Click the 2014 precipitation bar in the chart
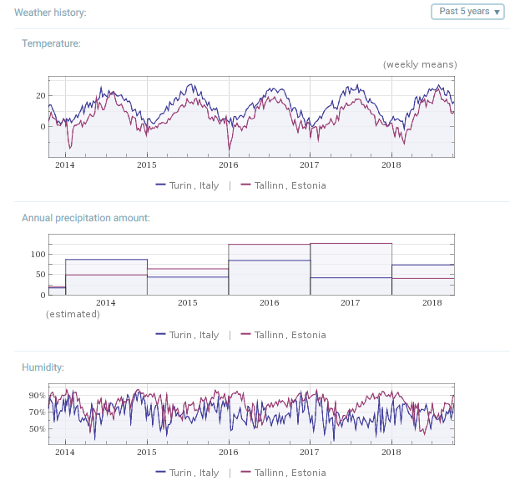 pos(106,277)
